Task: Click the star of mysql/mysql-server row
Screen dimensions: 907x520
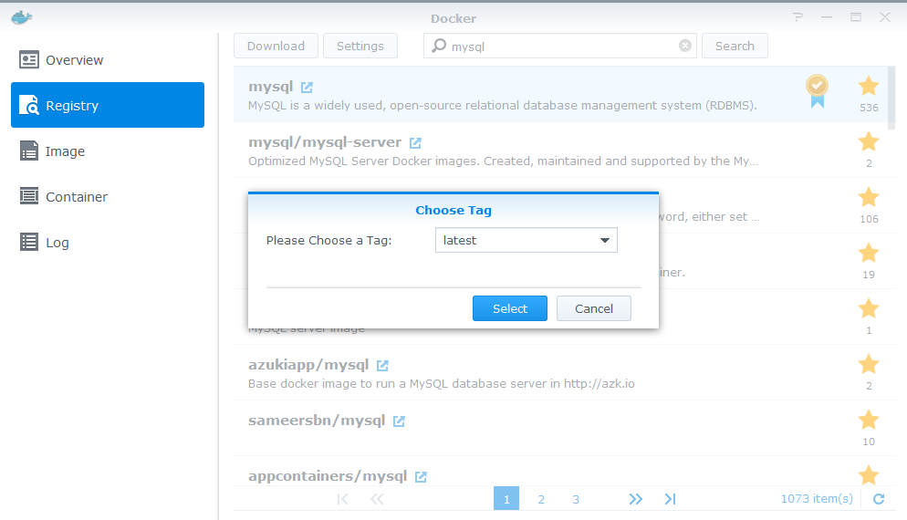Action: 869,141
